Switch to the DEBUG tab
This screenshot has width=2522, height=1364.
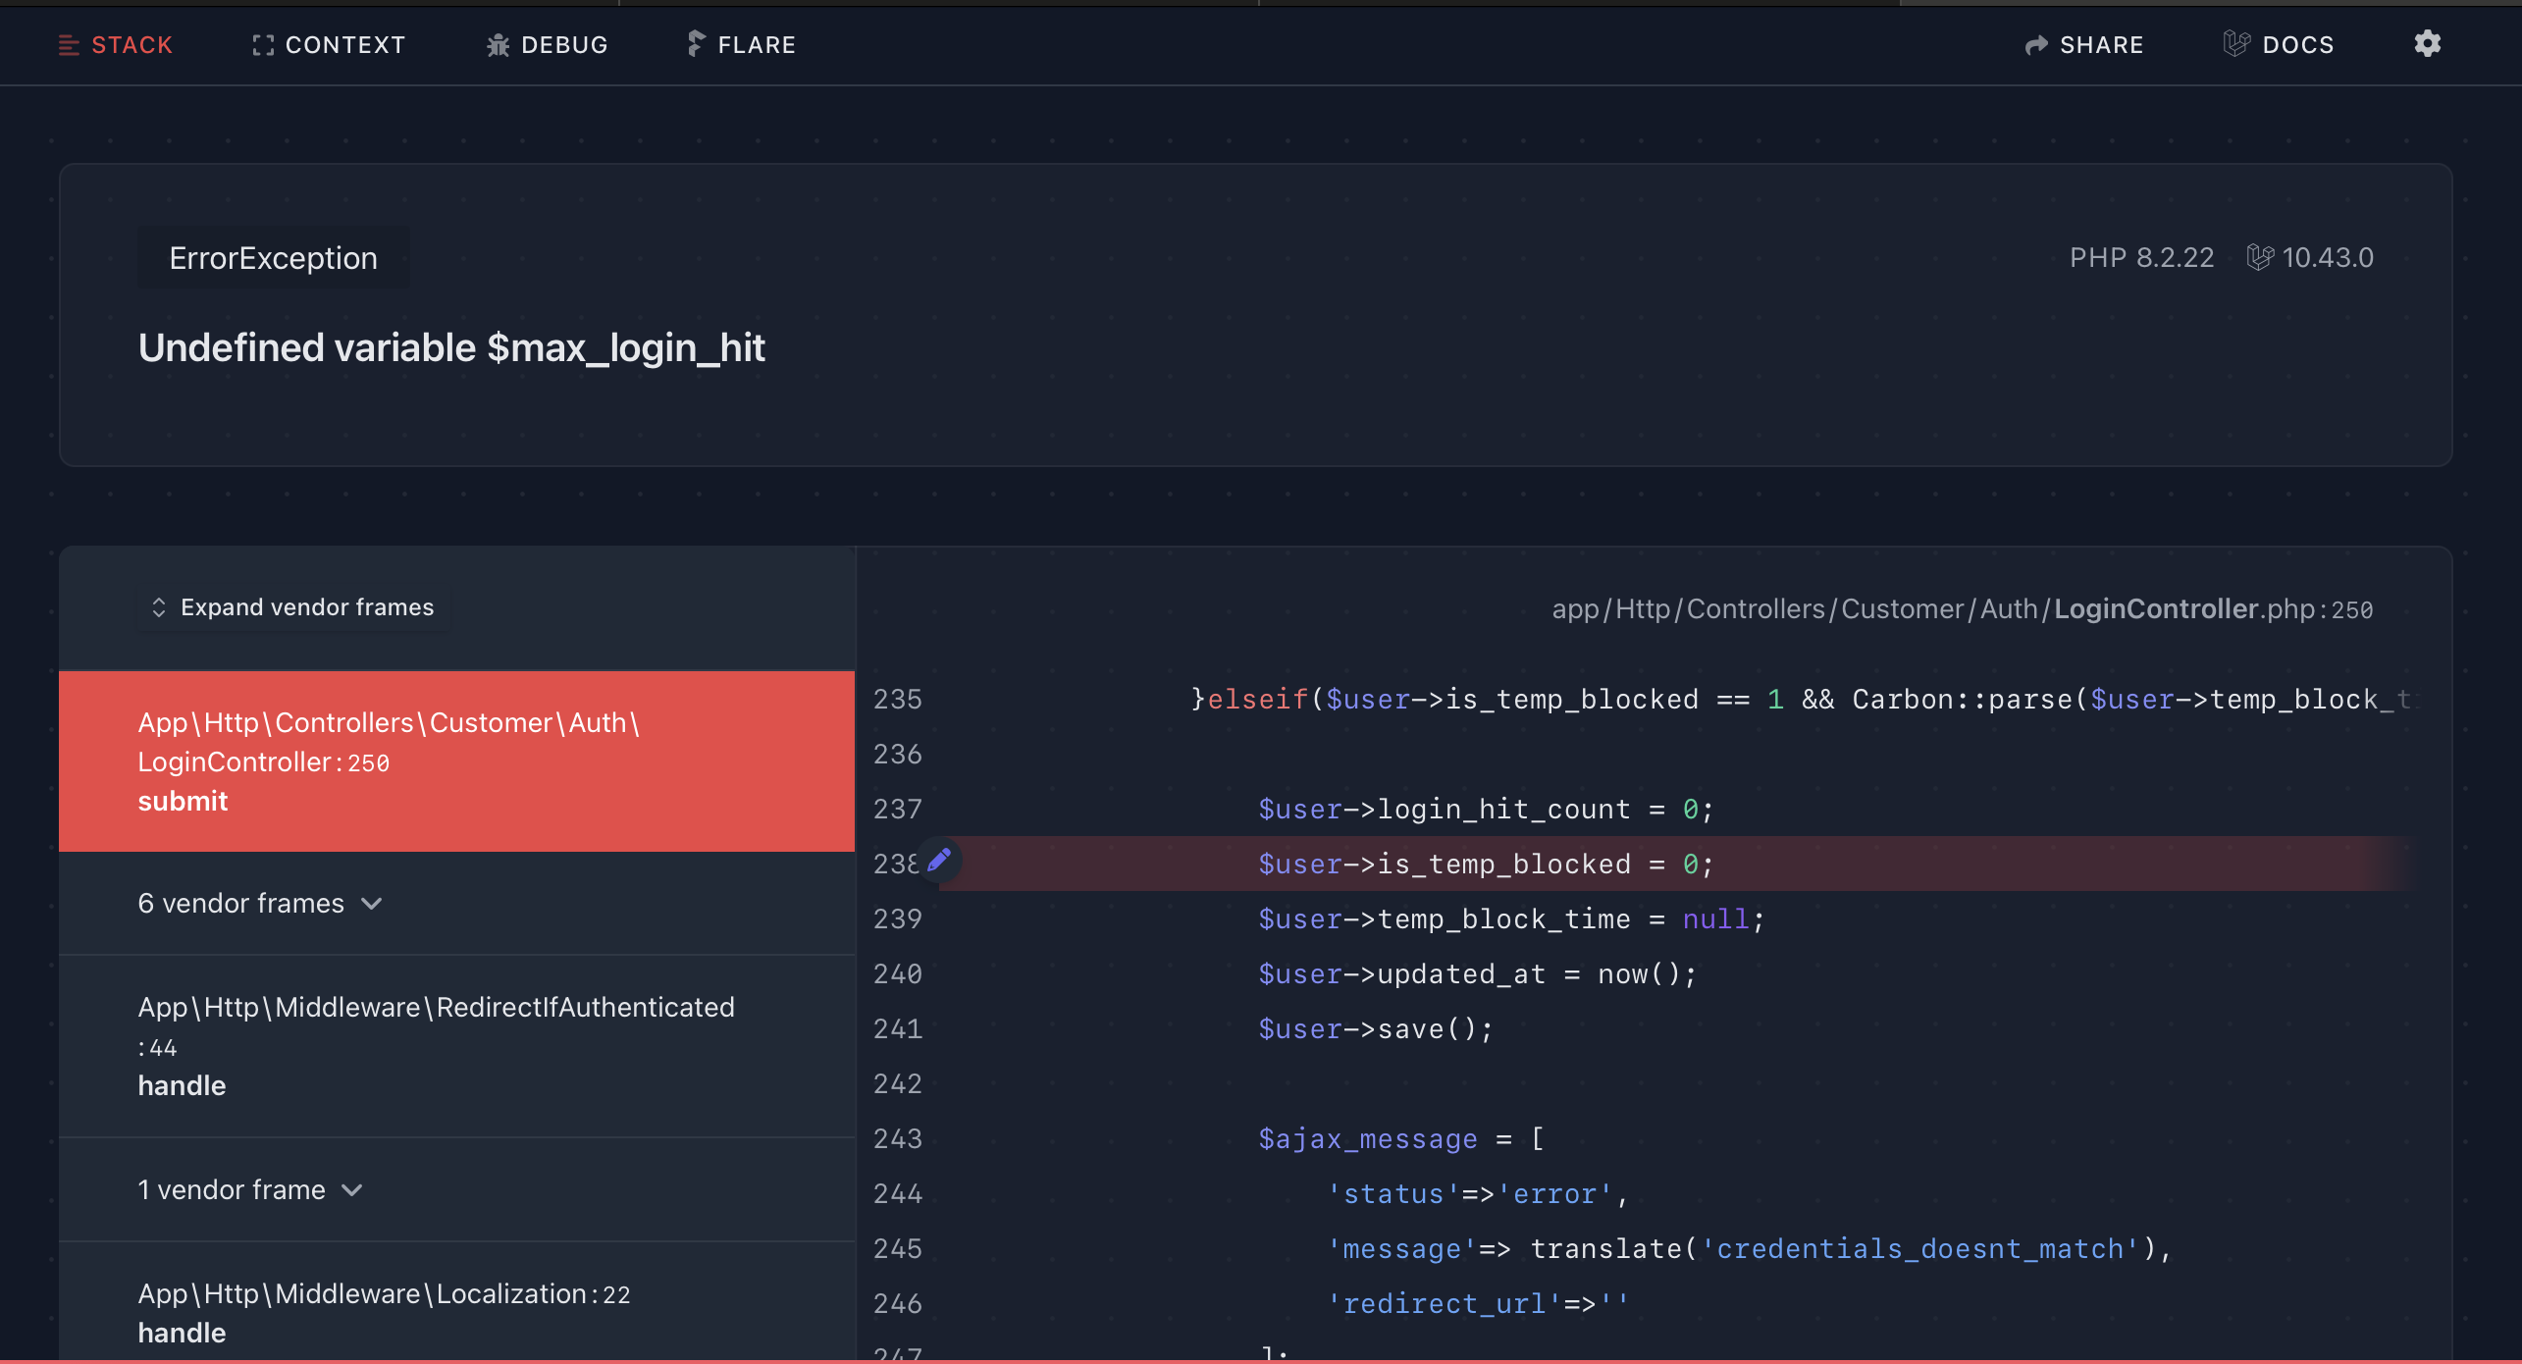pyautogui.click(x=548, y=45)
